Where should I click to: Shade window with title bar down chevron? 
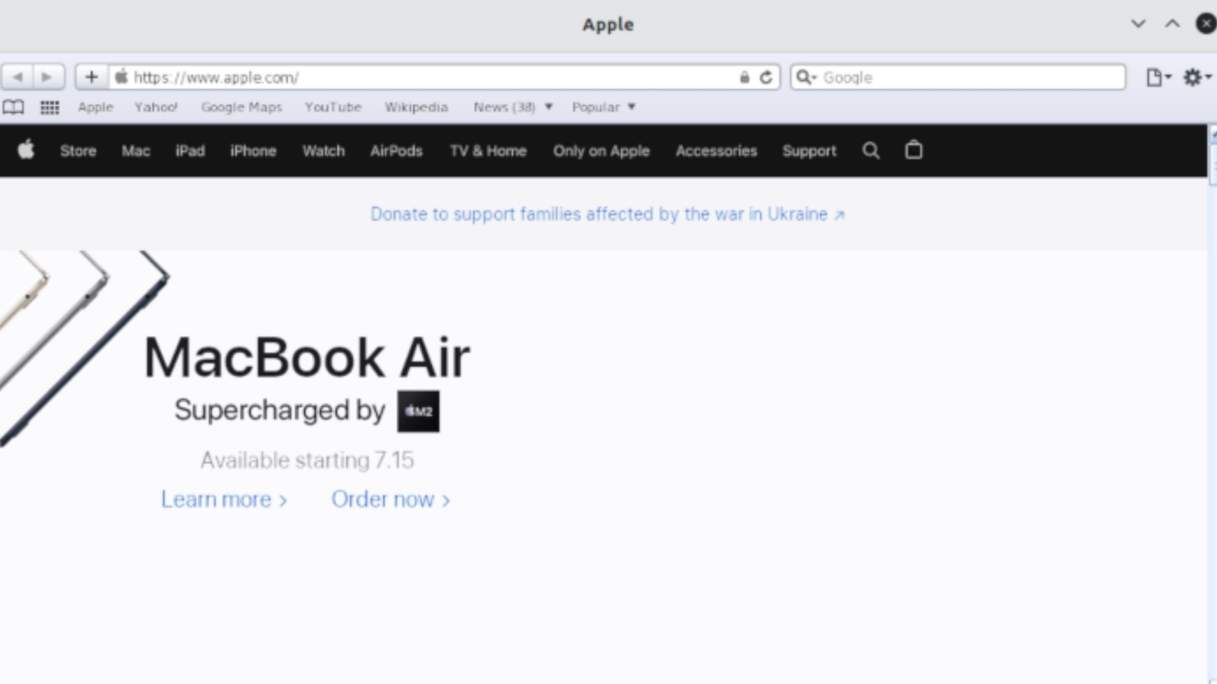(x=1138, y=24)
